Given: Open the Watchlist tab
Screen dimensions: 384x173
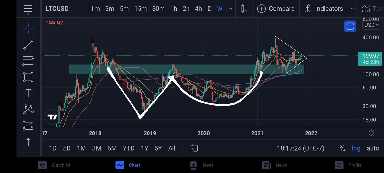Looking at the screenshot, I should 54,165.
